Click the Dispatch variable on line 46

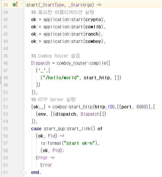pos(40,63)
